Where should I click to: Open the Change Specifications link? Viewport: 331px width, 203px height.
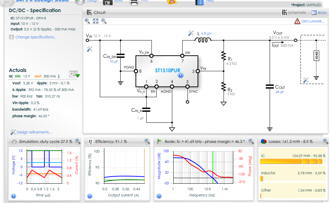[36, 37]
